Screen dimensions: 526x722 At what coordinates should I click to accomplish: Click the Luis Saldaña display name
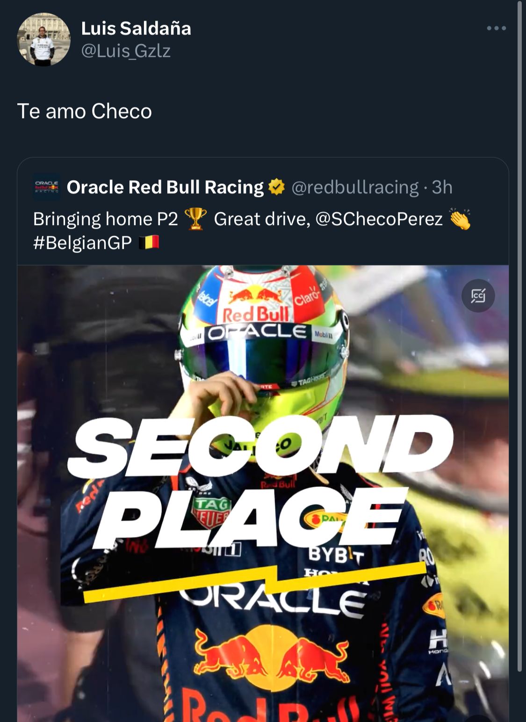pyautogui.click(x=136, y=28)
